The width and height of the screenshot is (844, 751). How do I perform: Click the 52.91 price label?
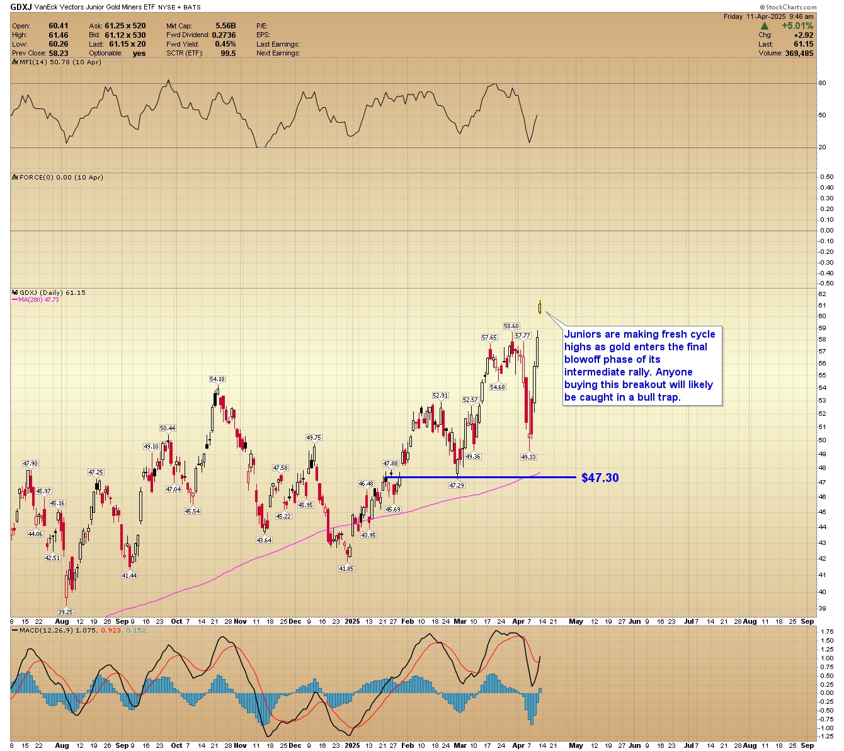(x=440, y=396)
